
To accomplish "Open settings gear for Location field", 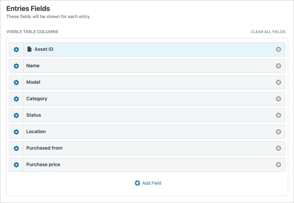I will coord(16,132).
